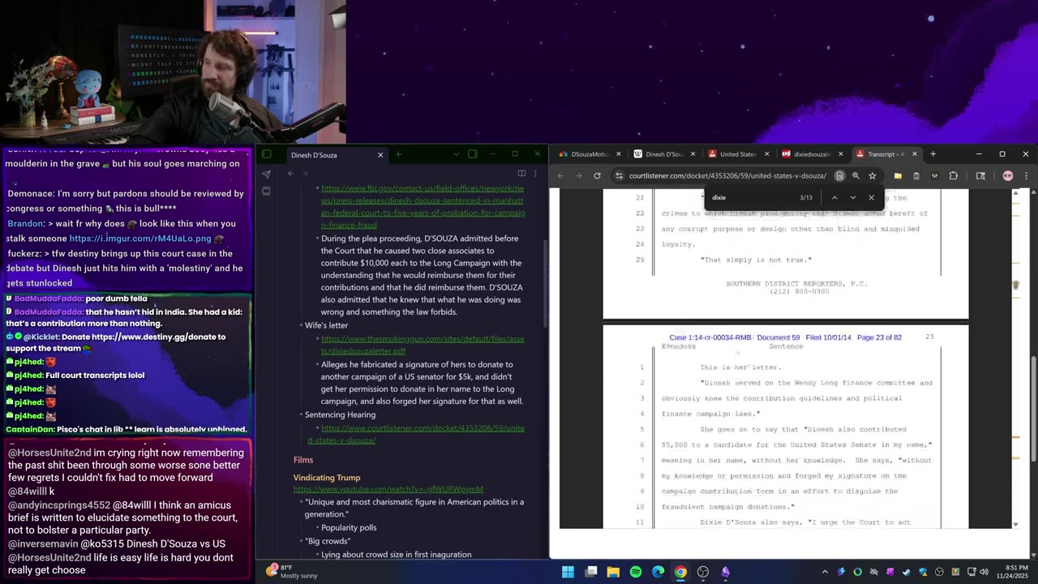
Task: Open the Chrome profile avatar
Action: (1007, 176)
